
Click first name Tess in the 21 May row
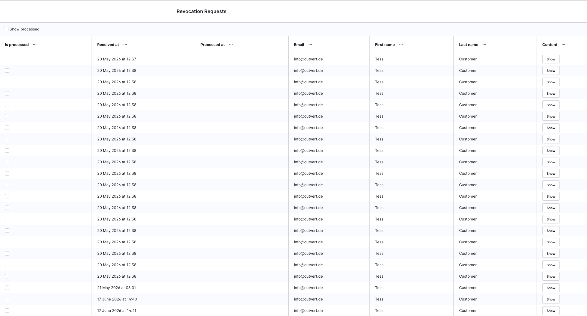pos(379,288)
